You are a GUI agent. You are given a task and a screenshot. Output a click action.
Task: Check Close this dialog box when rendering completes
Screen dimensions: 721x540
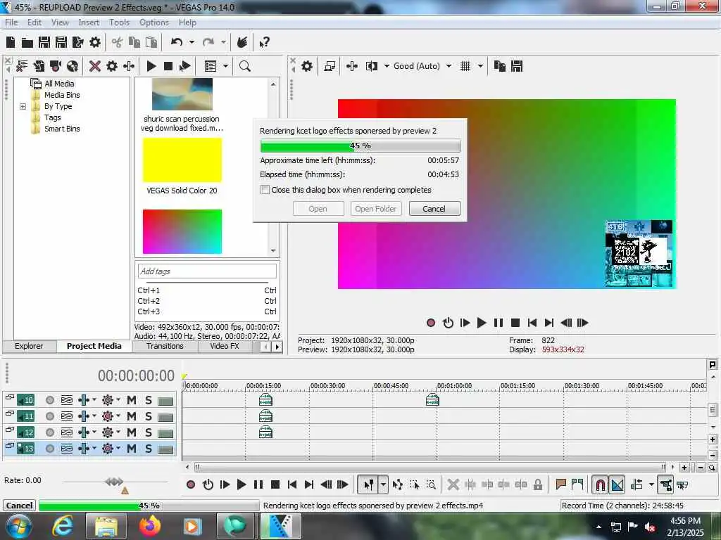pyautogui.click(x=265, y=190)
